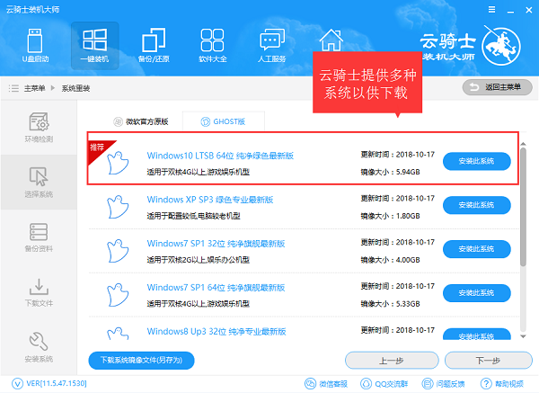This screenshot has height=393, width=539.
Task: Click the home house icon
Action: coord(331,40)
